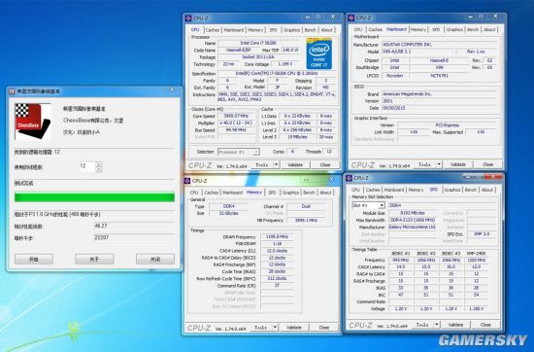
Task: Click the DRAM Frequency value field
Action: 277,236
